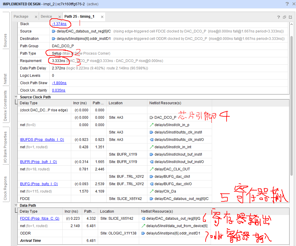This screenshot has width=296, height=246.
Task: Open the -1.800ns clock path skew link
Action: [x=59, y=83]
